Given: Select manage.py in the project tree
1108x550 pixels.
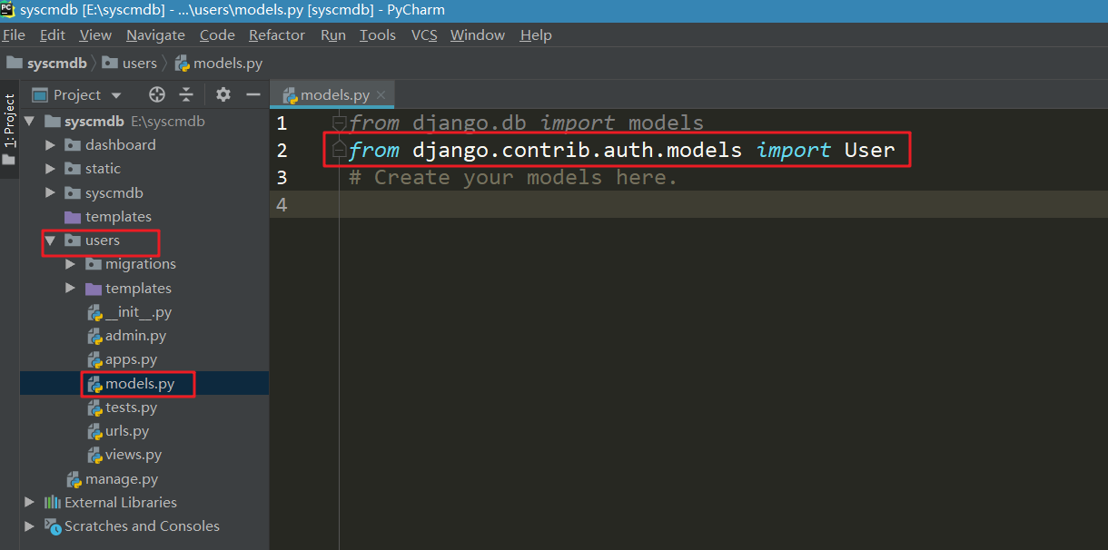Looking at the screenshot, I should 122,479.
